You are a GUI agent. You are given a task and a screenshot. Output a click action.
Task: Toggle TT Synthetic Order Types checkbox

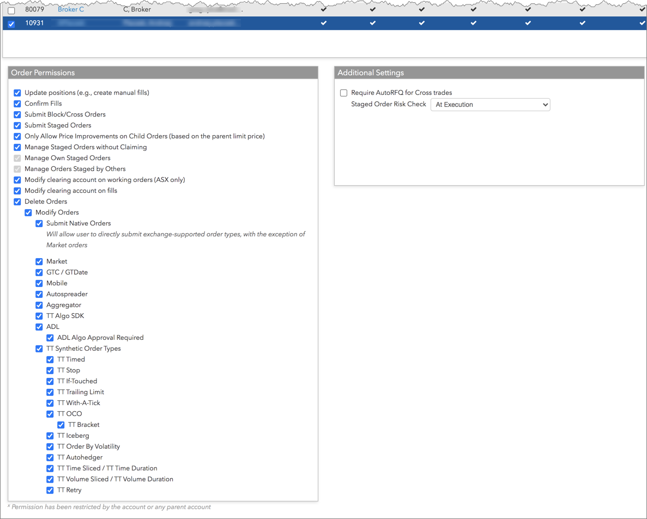(x=39, y=349)
